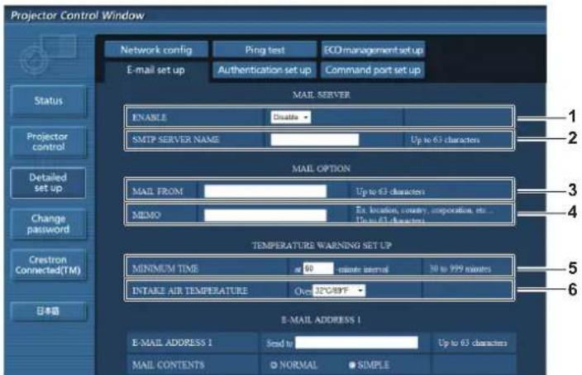Click the INTAKE AIR TEMPERATURE label

pos(189,291)
